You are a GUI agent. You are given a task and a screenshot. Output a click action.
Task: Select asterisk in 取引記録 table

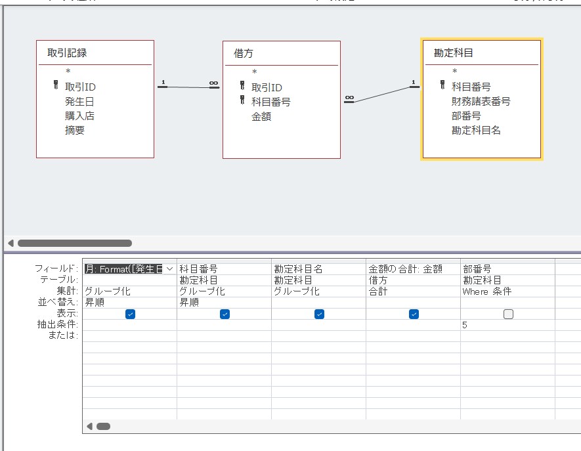coord(68,72)
